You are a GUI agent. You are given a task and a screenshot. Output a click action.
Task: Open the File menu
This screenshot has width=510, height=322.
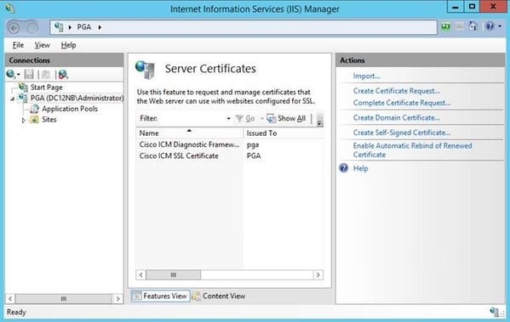pyautogui.click(x=18, y=45)
